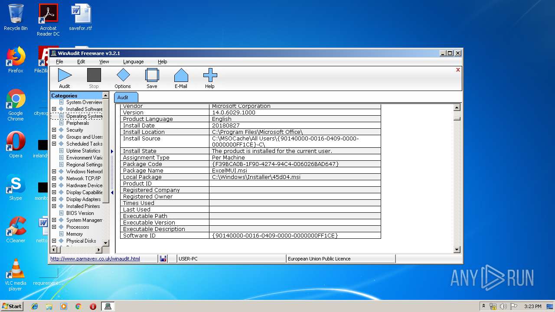Click the left splitter arrow beside Categories
This screenshot has width=555, height=312.
click(x=112, y=193)
